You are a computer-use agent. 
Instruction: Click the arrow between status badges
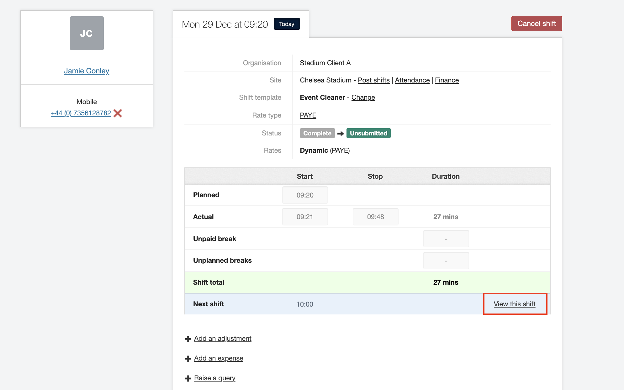tap(341, 134)
